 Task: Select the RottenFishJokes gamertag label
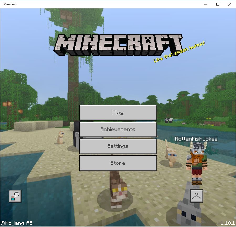pyautogui.click(x=196, y=139)
